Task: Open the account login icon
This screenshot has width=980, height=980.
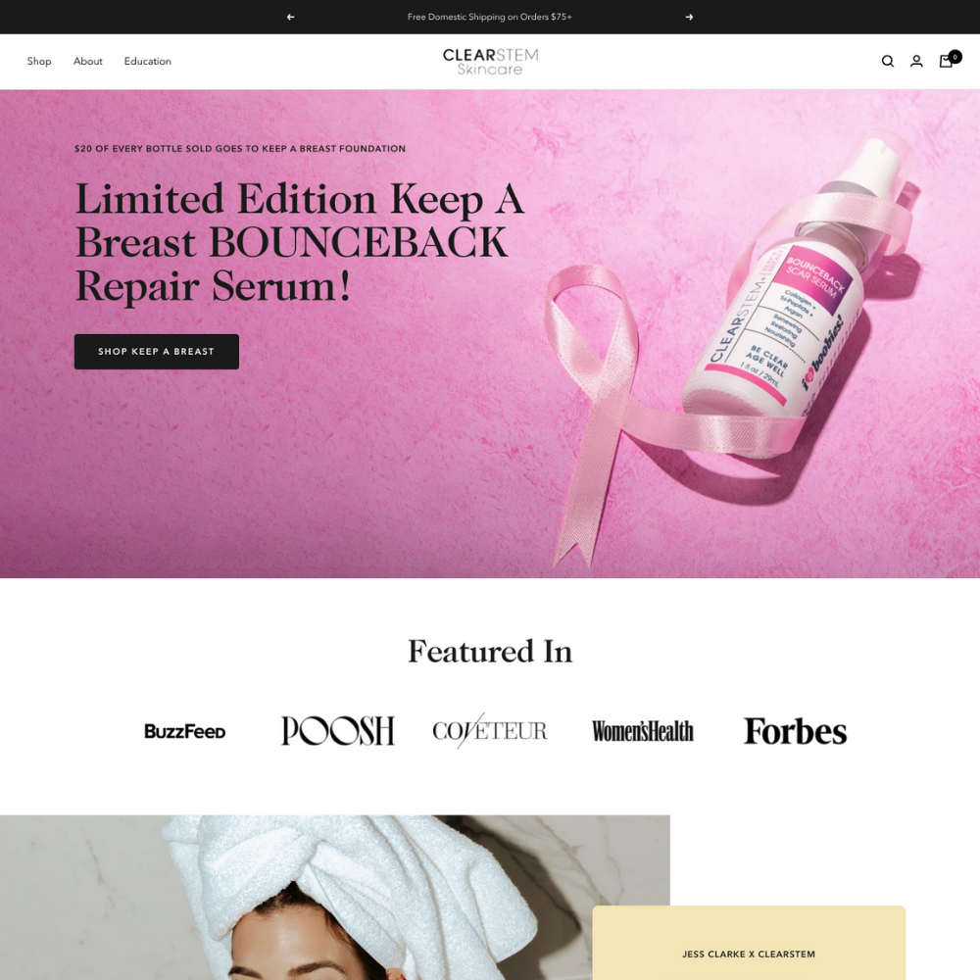Action: pyautogui.click(x=916, y=61)
